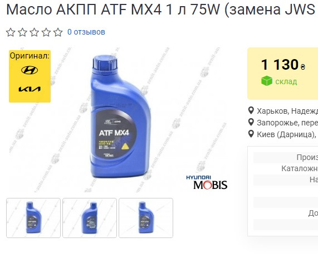Click the fifth rating star

(x=58, y=32)
